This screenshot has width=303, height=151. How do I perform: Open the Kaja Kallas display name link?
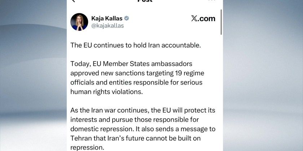coord(107,18)
